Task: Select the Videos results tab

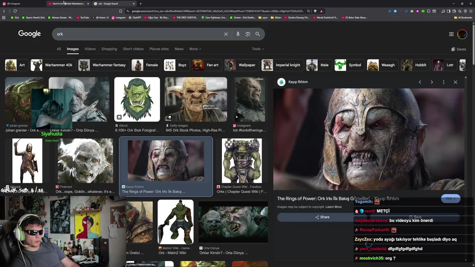Action: [x=90, y=49]
